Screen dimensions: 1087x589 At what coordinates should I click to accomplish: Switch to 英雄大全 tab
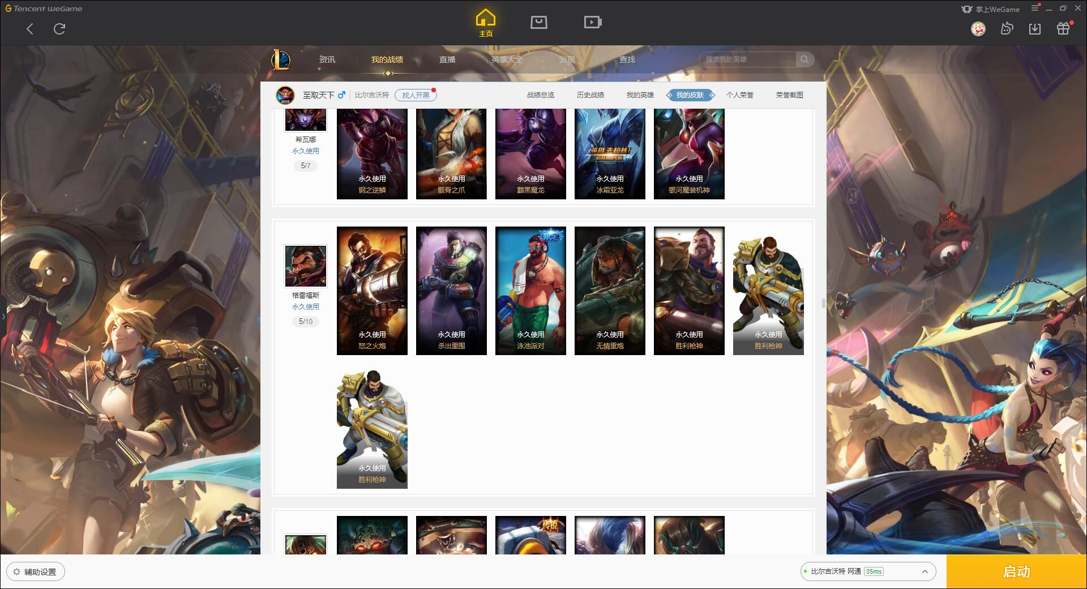point(507,59)
